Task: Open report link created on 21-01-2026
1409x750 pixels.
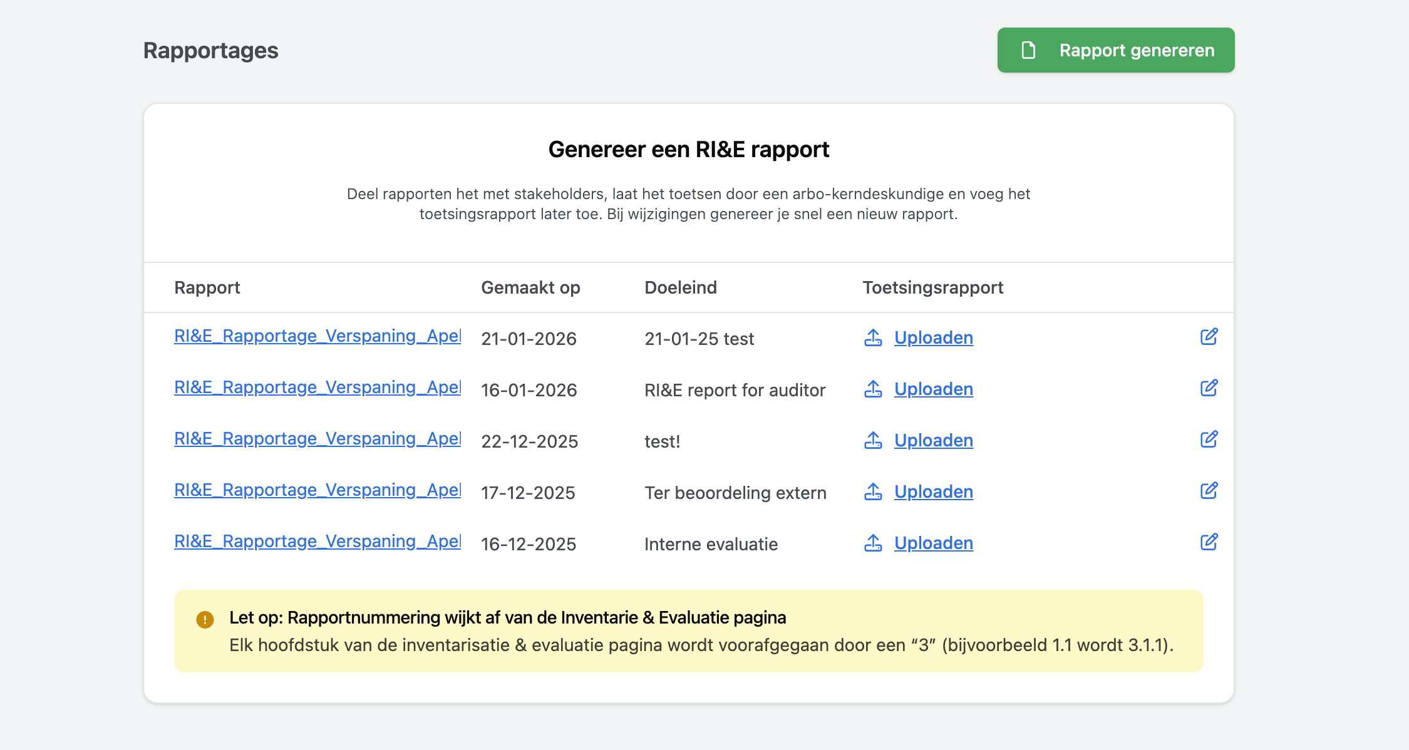Action: click(317, 336)
